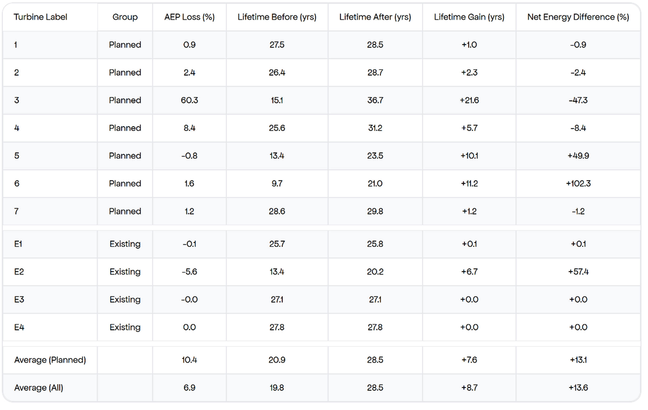Select the +102.3 net energy cell
The height and width of the screenshot is (410, 648).
point(578,184)
